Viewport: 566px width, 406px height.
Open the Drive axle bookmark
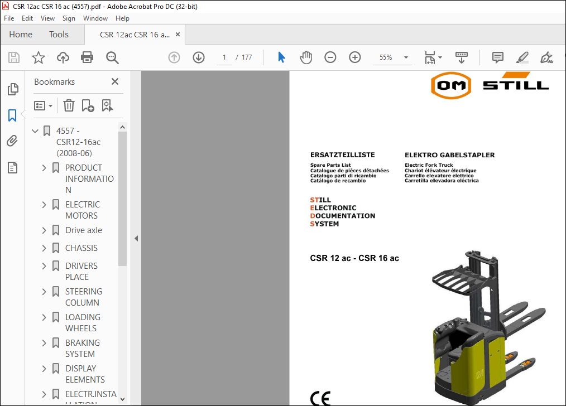tap(84, 230)
